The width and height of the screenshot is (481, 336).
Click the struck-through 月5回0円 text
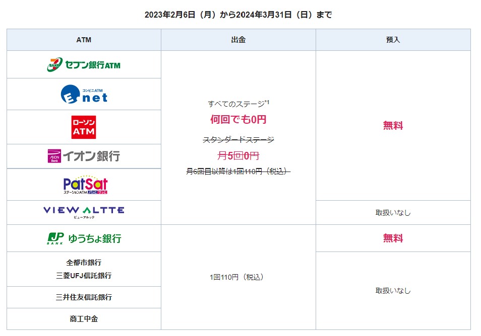(x=238, y=156)
